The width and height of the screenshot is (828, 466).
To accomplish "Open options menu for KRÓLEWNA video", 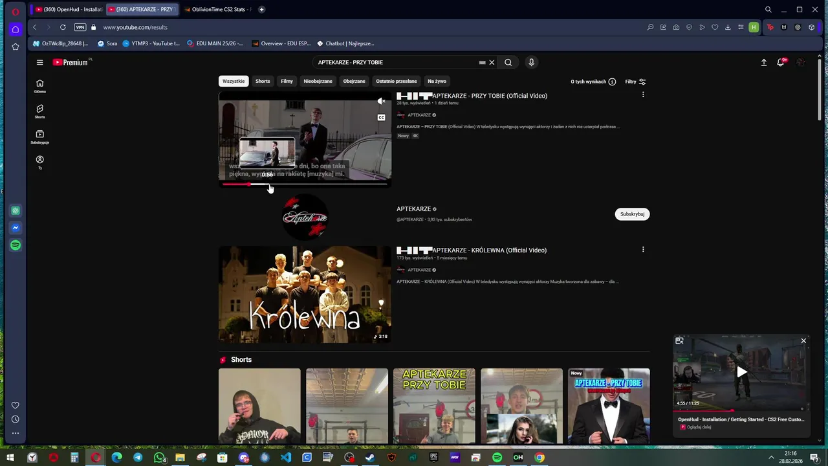I will [643, 249].
